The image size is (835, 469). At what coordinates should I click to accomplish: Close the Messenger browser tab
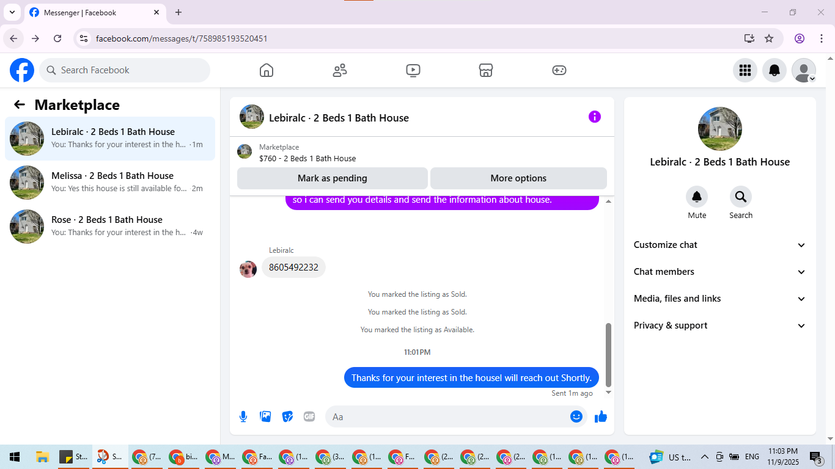pos(156,12)
